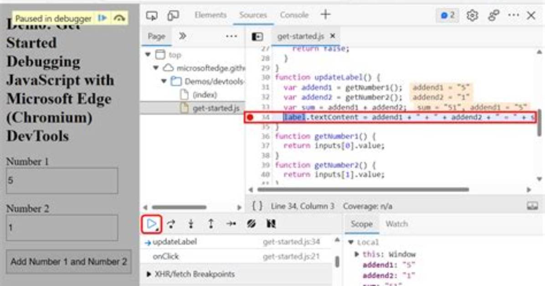Click Add Number 1 and Number 2 button

click(68, 261)
